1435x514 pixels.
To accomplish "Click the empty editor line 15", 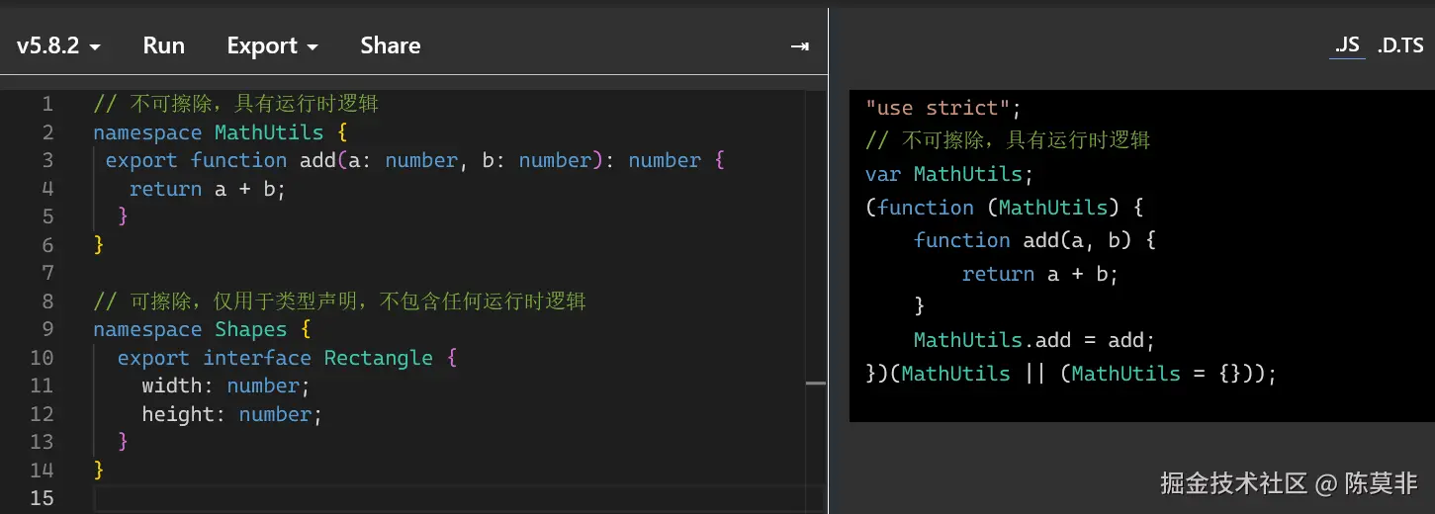I will [458, 497].
